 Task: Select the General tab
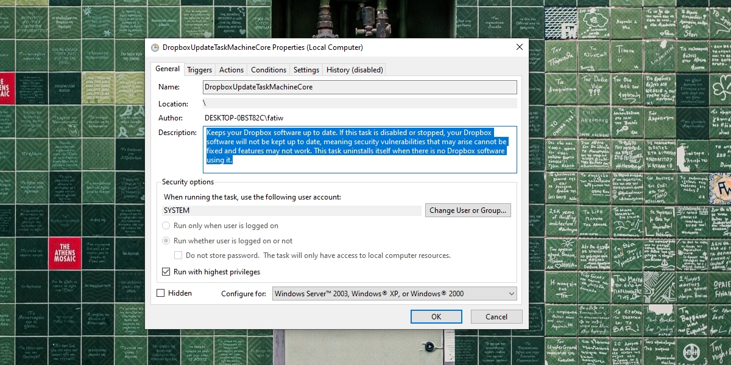pyautogui.click(x=168, y=69)
